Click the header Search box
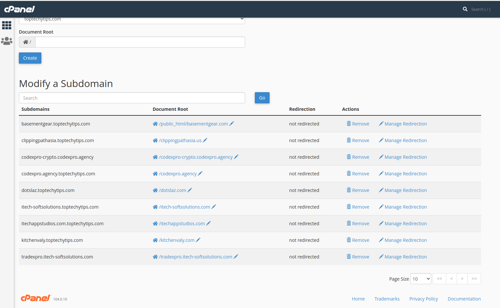500x308 pixels. (x=481, y=9)
